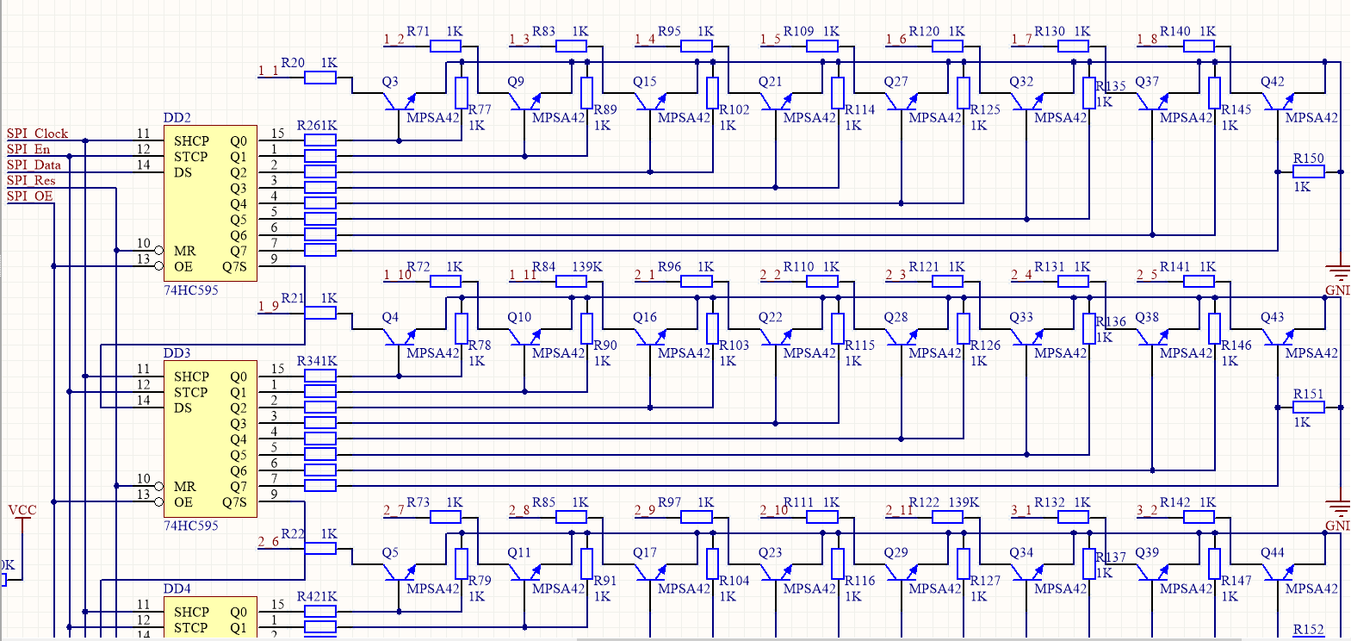Click net label 1_10 near R72

(x=397, y=275)
